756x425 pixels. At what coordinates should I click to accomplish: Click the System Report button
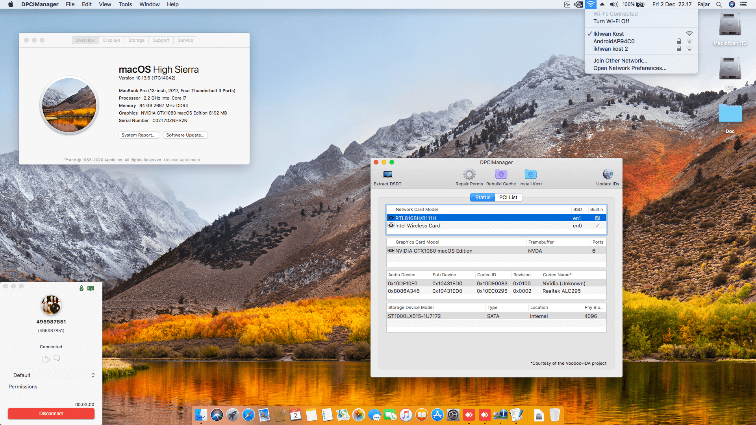[x=138, y=135]
